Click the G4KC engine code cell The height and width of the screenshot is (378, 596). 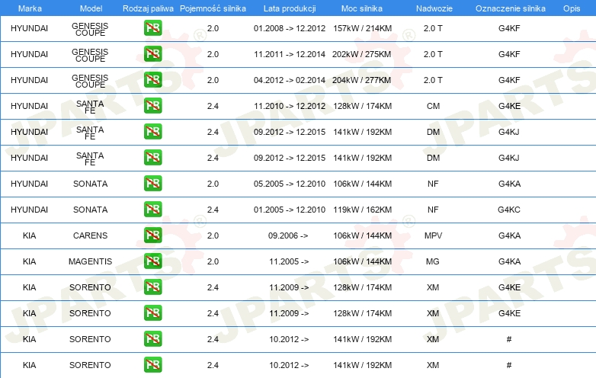(509, 210)
